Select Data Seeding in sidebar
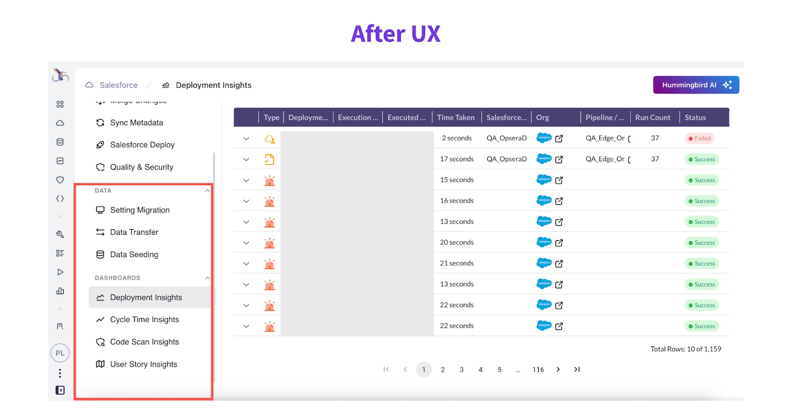The height and width of the screenshot is (414, 802). pos(134,254)
